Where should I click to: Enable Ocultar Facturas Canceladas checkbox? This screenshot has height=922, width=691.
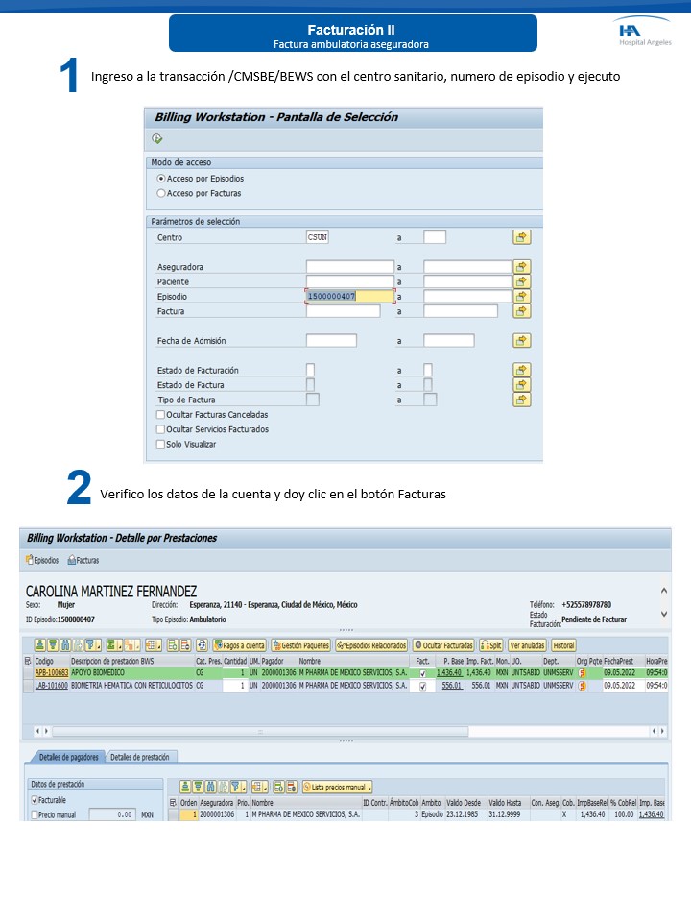160,414
